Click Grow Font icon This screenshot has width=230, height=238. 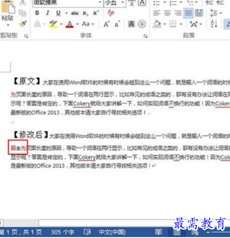pos(107,24)
